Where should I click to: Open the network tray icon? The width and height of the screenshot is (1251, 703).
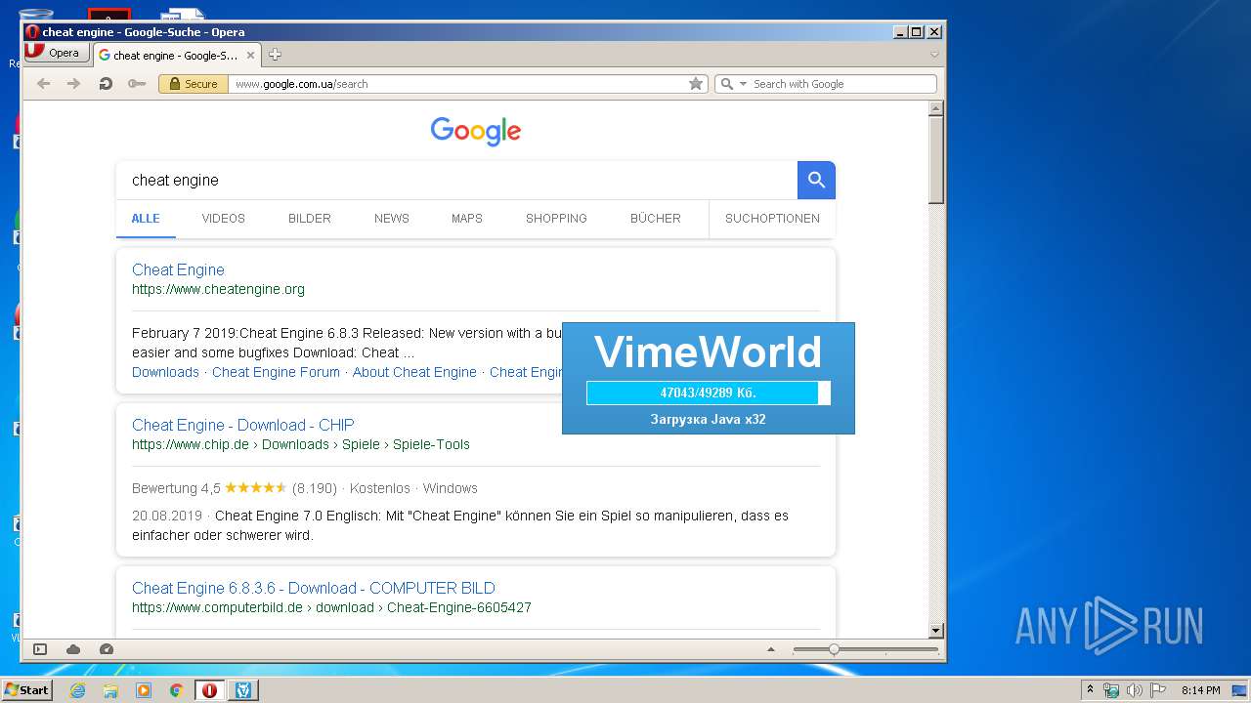coord(1111,690)
